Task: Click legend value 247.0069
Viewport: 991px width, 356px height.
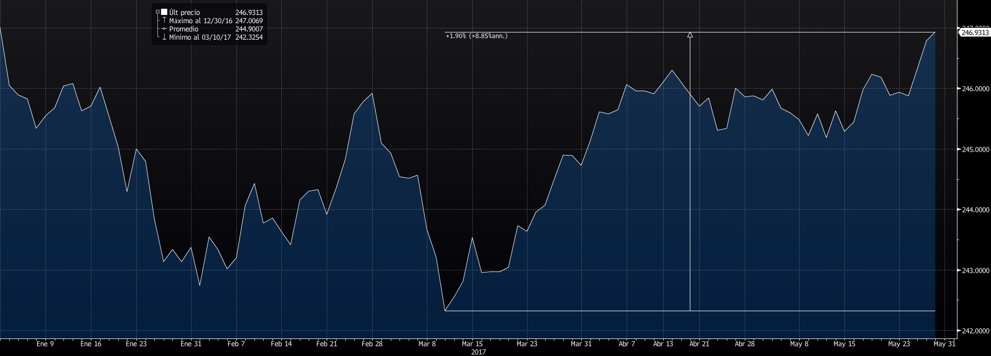Action: point(249,21)
